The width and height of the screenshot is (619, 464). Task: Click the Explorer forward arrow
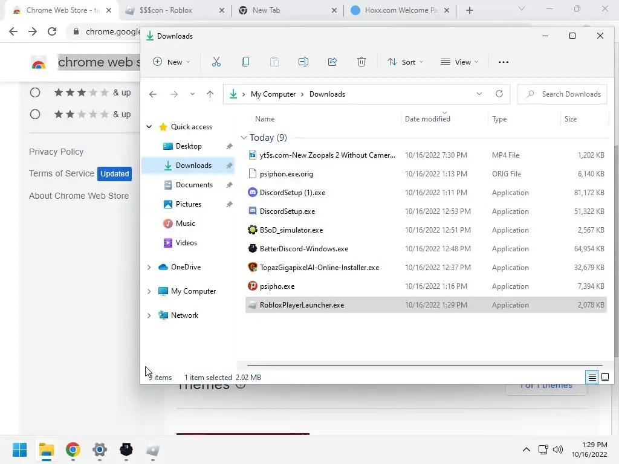173,94
